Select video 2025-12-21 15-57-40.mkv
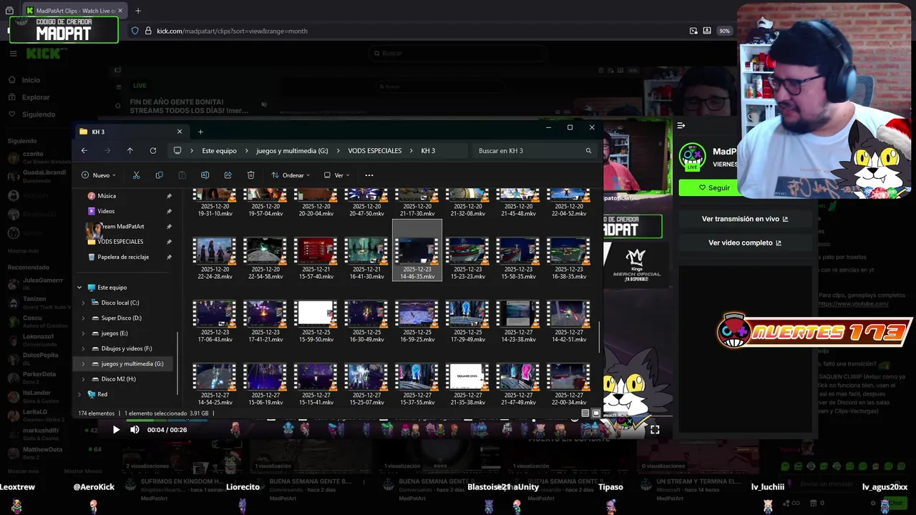This screenshot has height=515, width=916. coord(316,258)
